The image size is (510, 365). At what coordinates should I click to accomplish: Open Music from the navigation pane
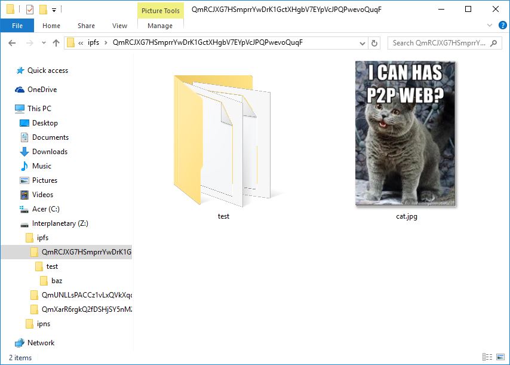tap(36, 166)
